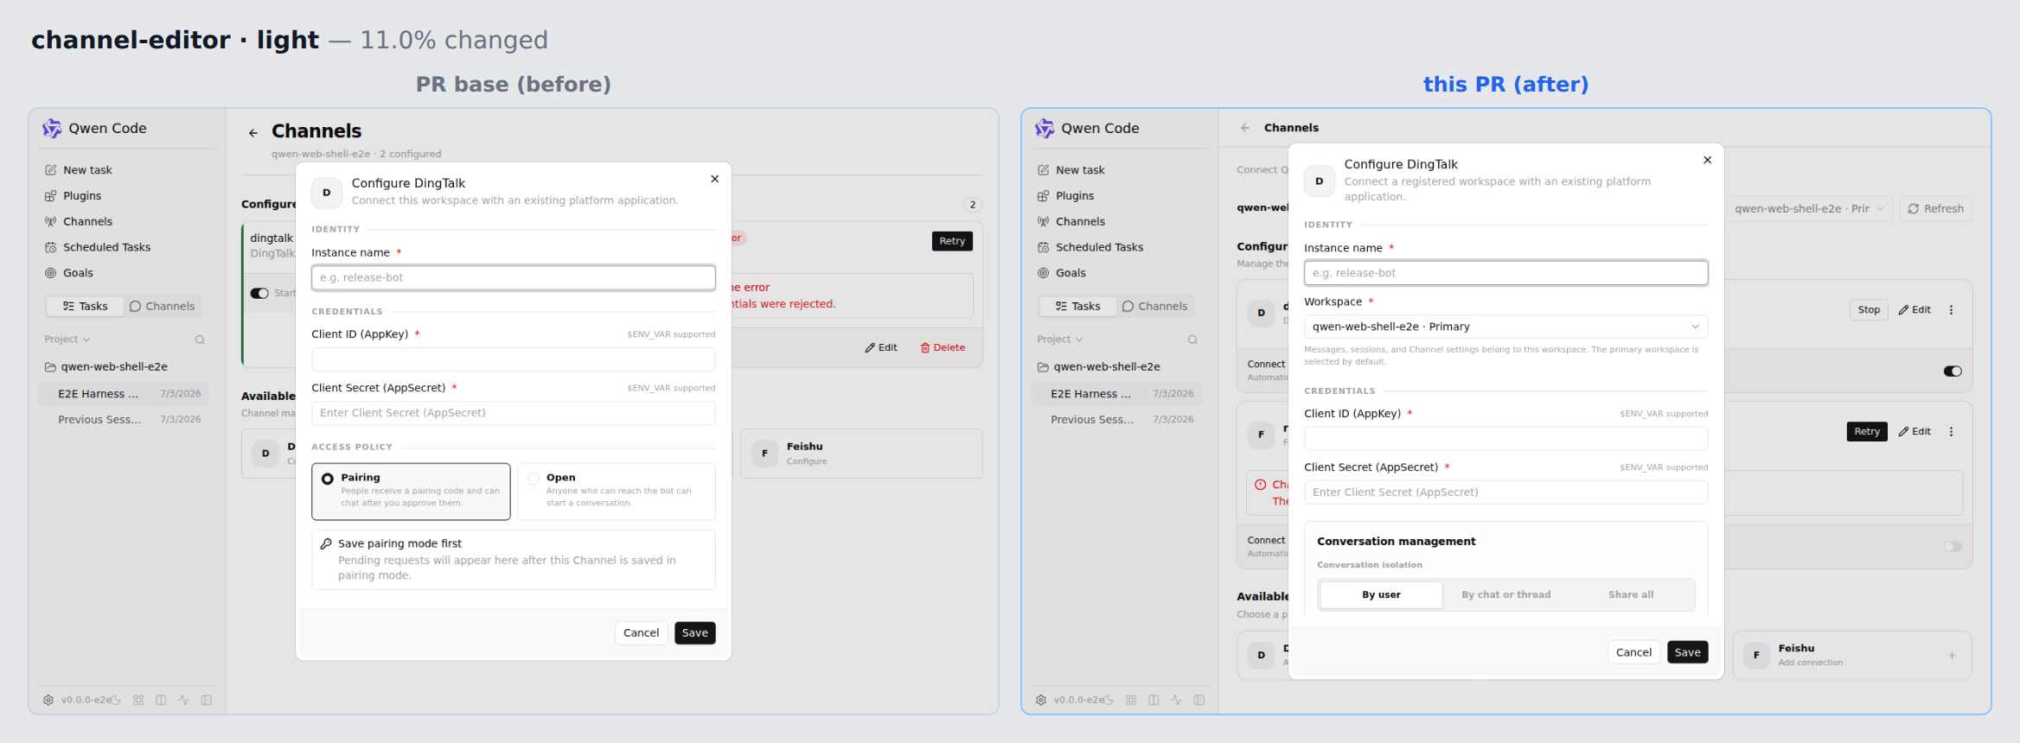This screenshot has height=743, width=2020.
Task: Go back using the arrow beside Channels in the after panel
Action: click(x=1245, y=128)
